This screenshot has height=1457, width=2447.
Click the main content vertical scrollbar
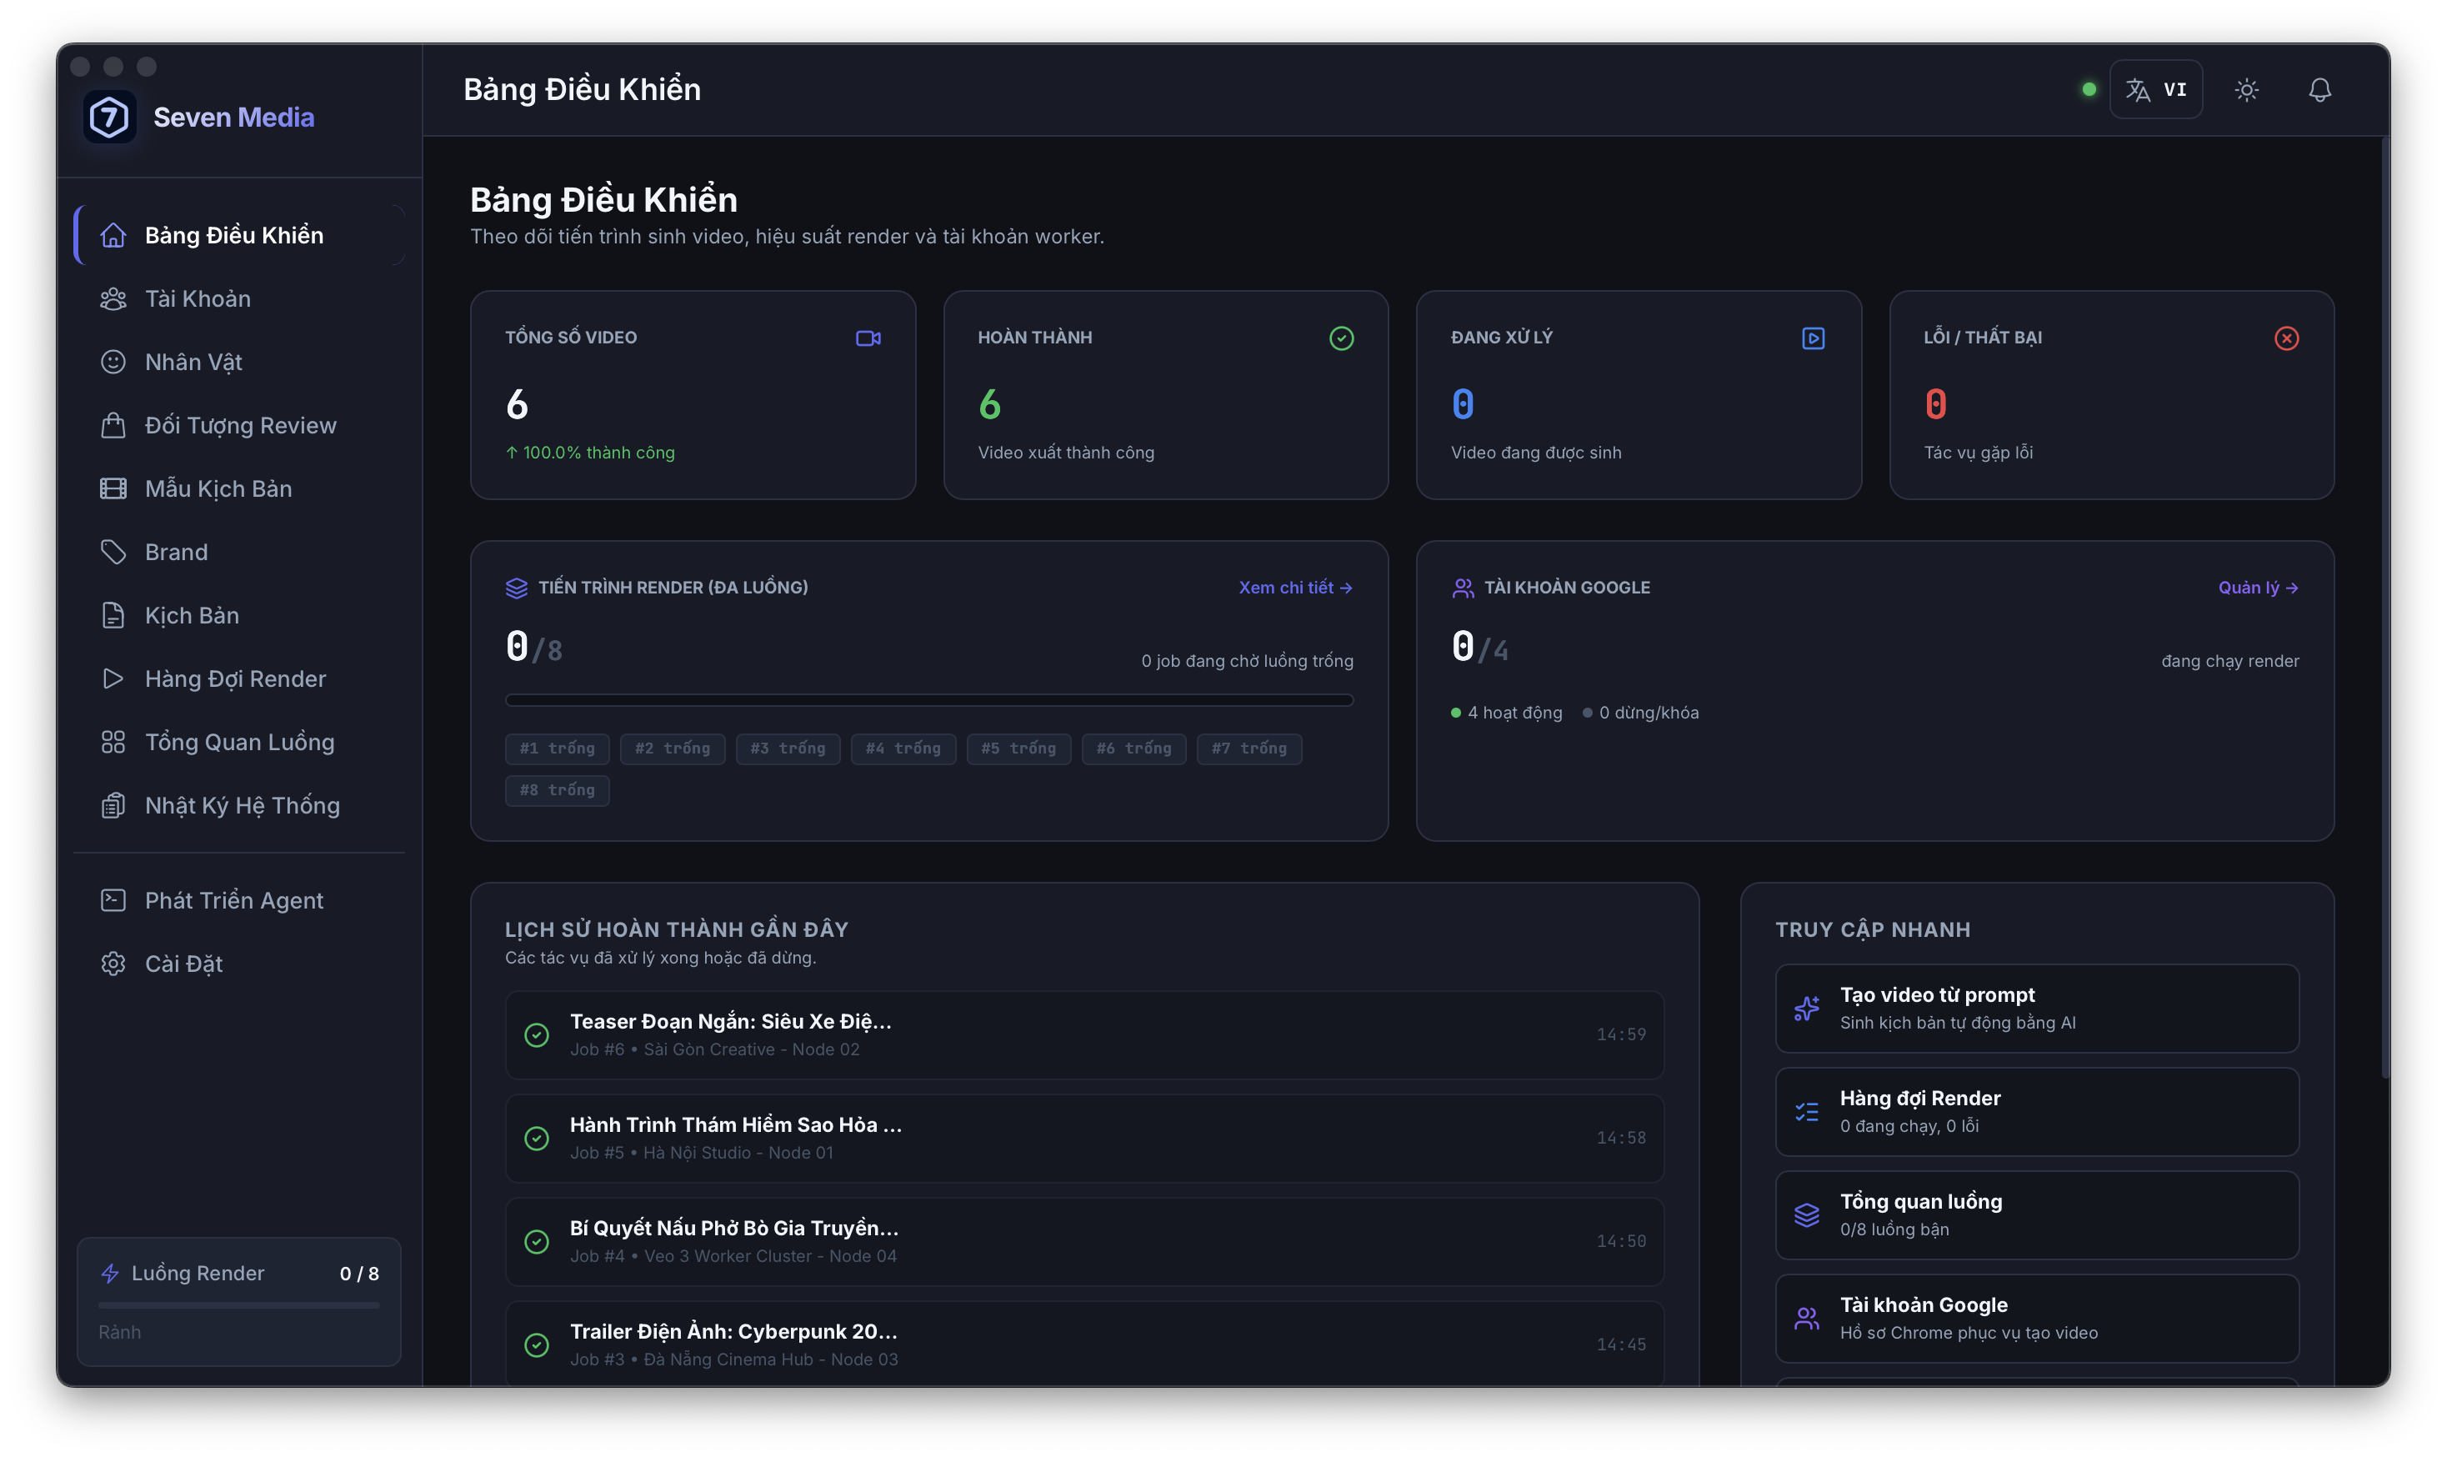point(2384,608)
